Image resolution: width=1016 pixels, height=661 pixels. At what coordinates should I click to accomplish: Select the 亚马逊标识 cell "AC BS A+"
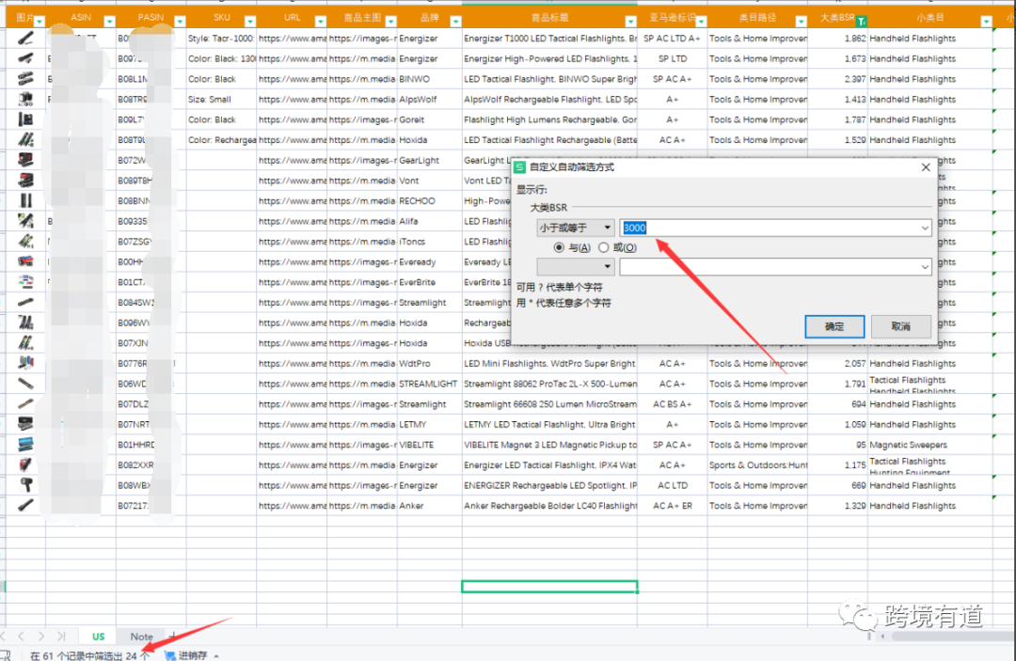coord(672,404)
